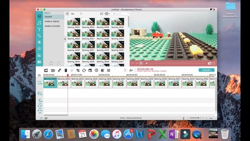Click the record video camera icon

click(x=53, y=70)
